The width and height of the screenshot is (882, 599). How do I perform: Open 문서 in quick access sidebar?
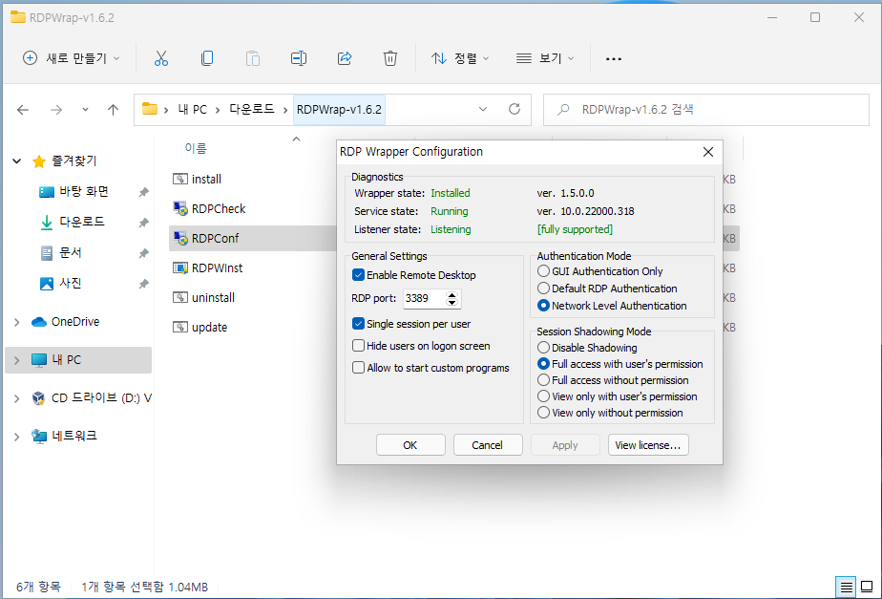click(71, 253)
